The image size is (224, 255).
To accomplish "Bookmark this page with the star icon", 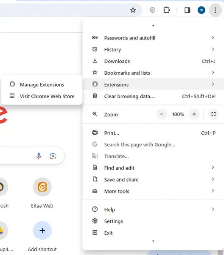I will coord(133,10).
